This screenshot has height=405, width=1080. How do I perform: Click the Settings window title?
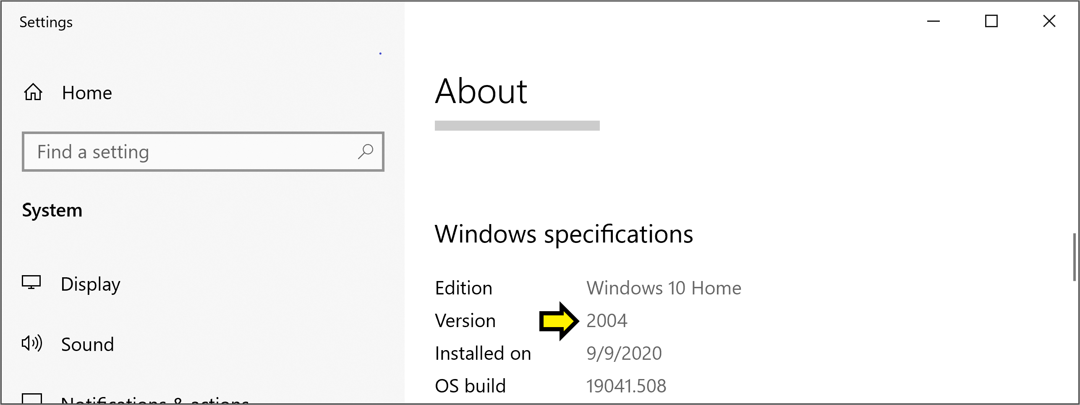[x=46, y=22]
